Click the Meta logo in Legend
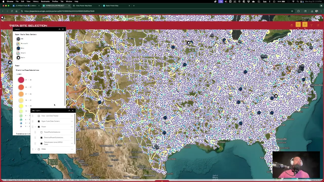The height and width of the screenshot is (182, 324). click(x=18, y=48)
